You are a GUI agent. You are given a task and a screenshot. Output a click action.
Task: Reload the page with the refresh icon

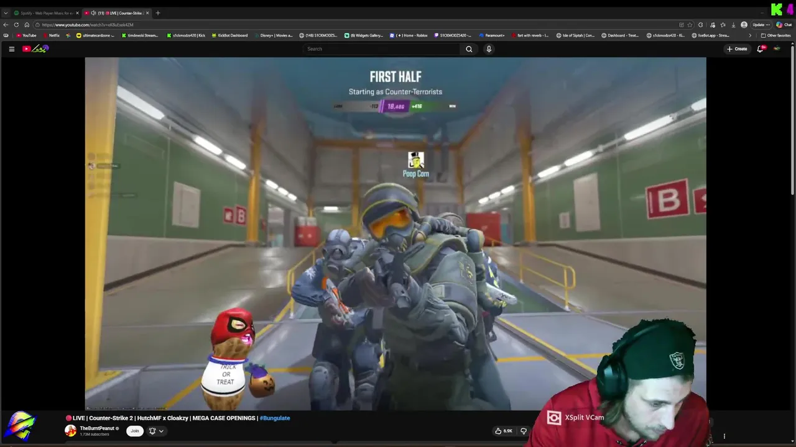(16, 25)
